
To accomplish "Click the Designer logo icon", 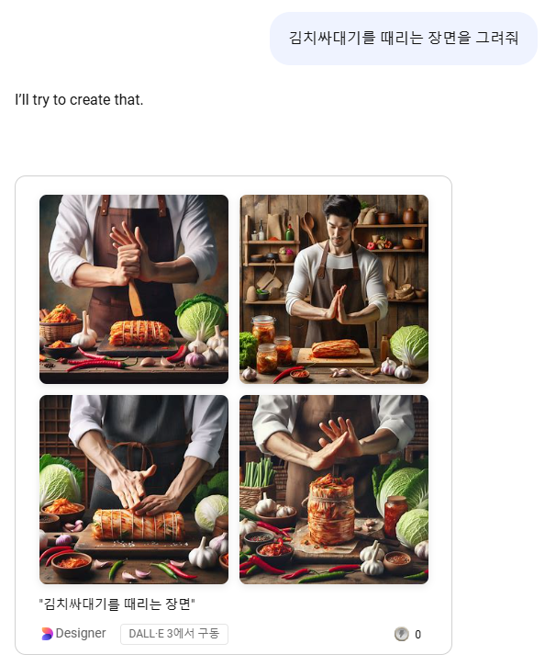I will coord(47,633).
